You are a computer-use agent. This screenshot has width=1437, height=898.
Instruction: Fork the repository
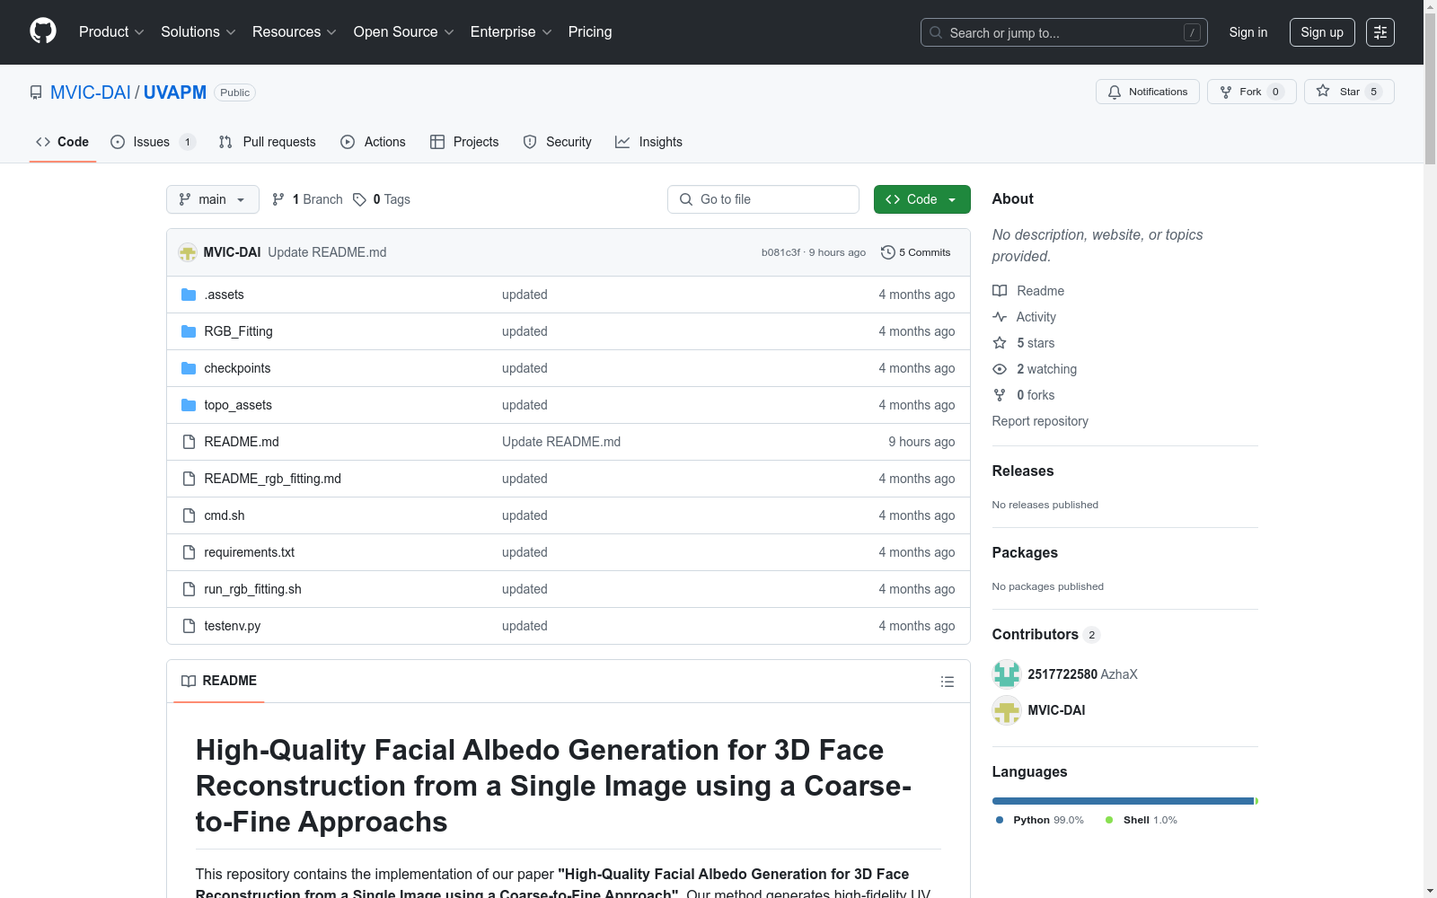(1252, 92)
